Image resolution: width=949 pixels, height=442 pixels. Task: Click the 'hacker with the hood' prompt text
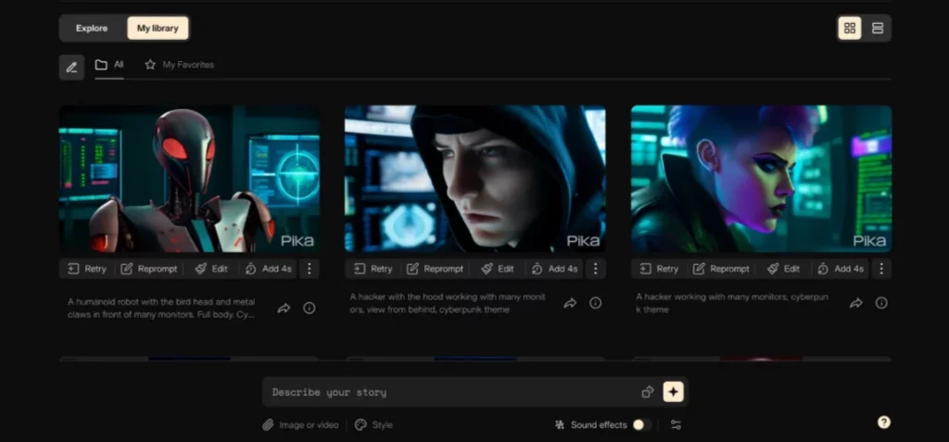448,303
